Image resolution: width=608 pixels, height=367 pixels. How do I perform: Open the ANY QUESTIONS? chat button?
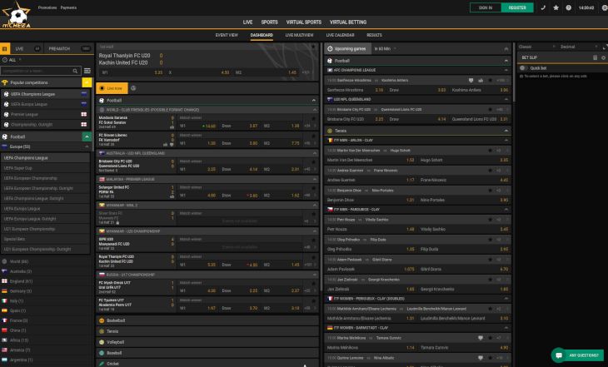(x=577, y=355)
